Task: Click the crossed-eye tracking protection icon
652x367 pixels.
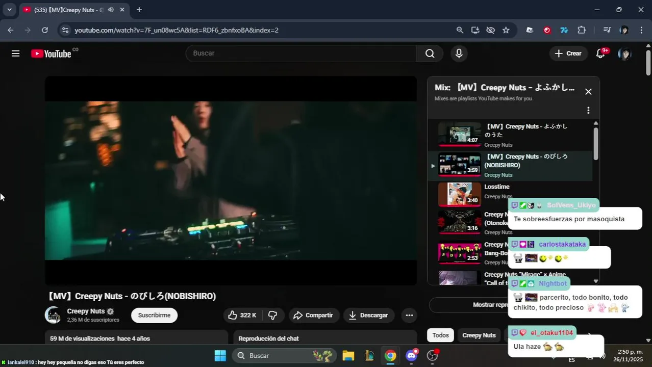Action: [x=491, y=30]
